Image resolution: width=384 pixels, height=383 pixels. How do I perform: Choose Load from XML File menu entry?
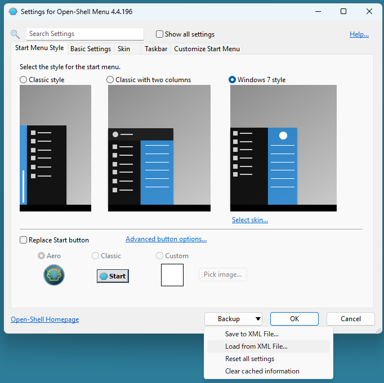point(256,346)
